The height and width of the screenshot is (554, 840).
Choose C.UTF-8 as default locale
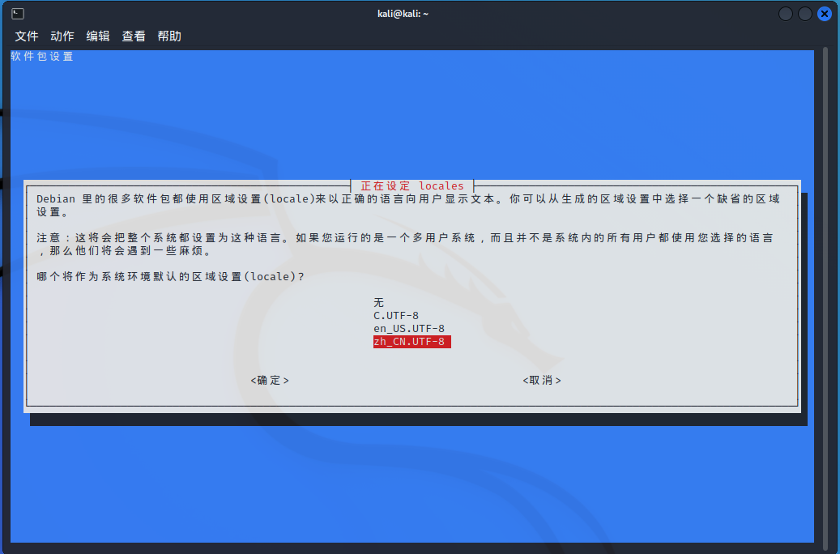(x=396, y=315)
